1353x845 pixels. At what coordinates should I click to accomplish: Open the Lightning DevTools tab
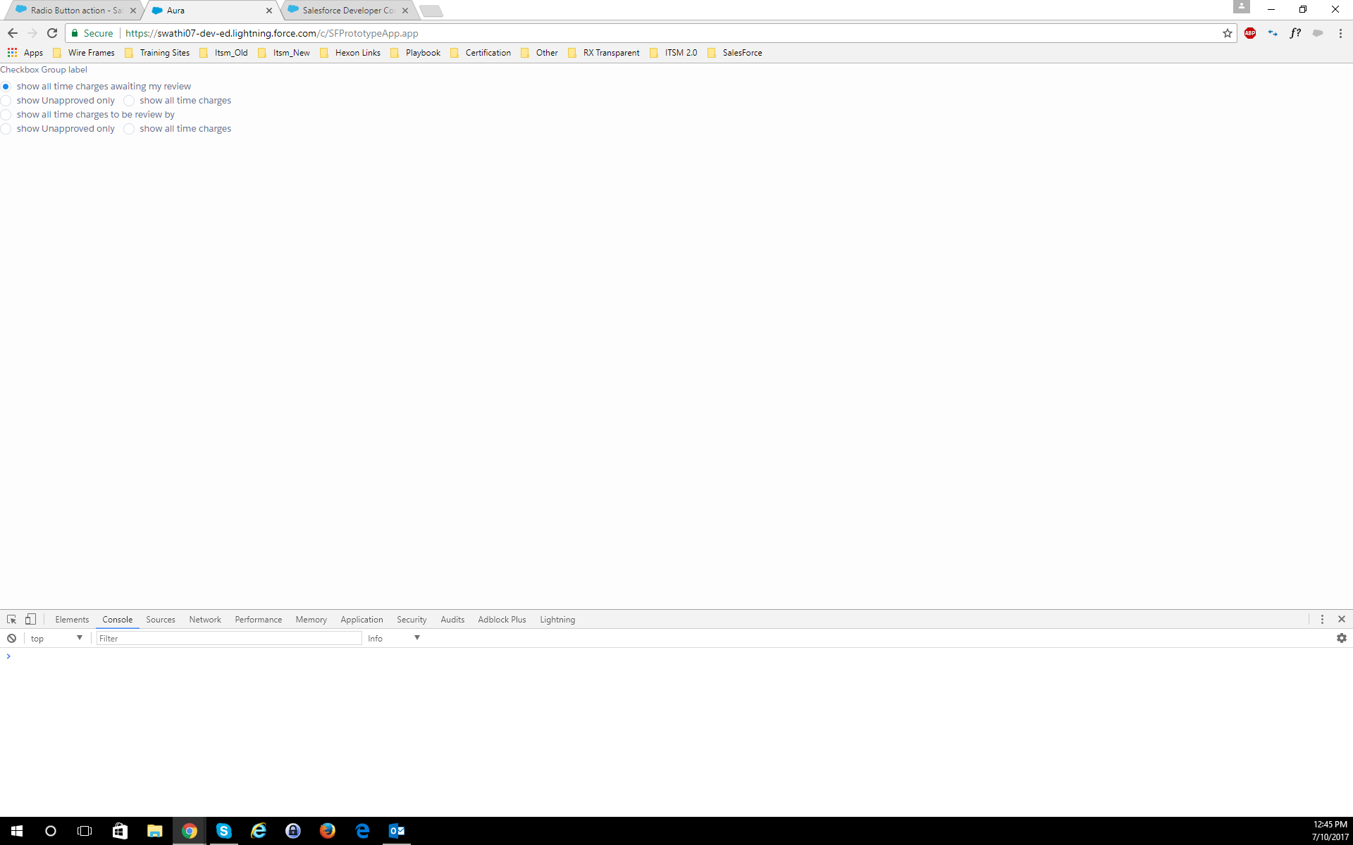coord(557,620)
